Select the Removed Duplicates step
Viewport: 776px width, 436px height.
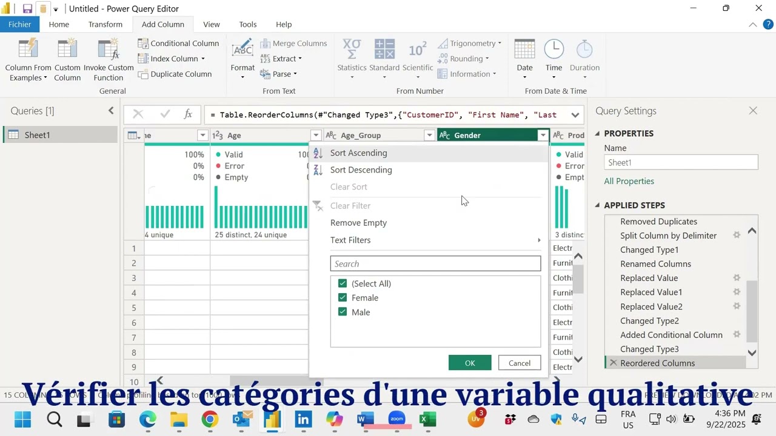tap(658, 222)
